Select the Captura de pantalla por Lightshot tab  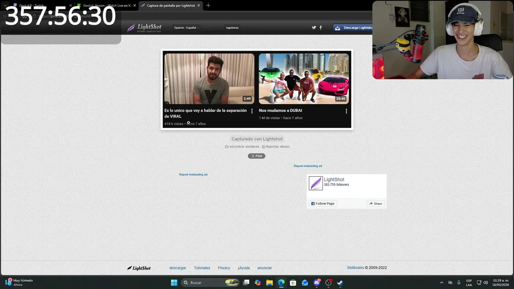point(171,6)
